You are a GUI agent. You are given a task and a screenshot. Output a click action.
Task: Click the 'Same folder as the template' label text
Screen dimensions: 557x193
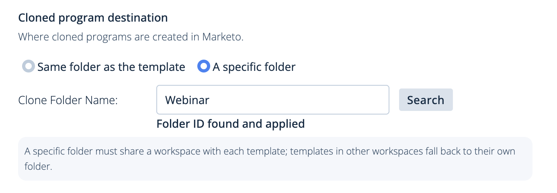pos(111,67)
